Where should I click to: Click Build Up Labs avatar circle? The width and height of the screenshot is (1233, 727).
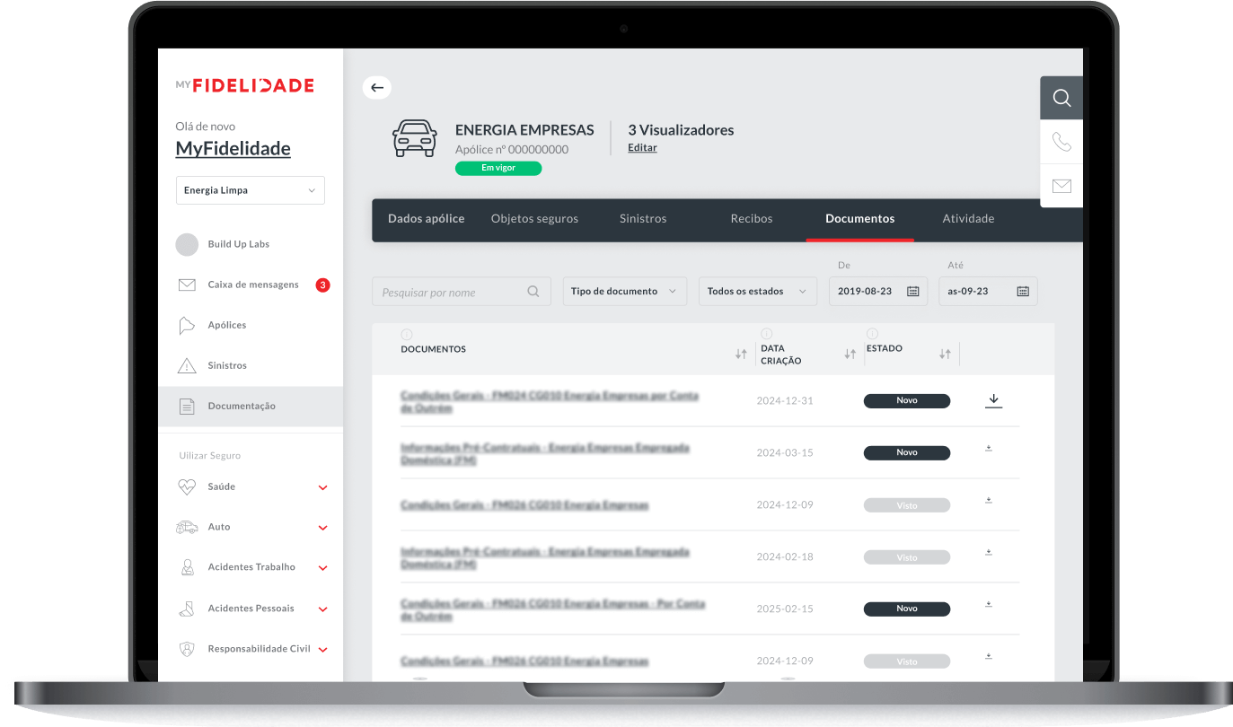(187, 244)
